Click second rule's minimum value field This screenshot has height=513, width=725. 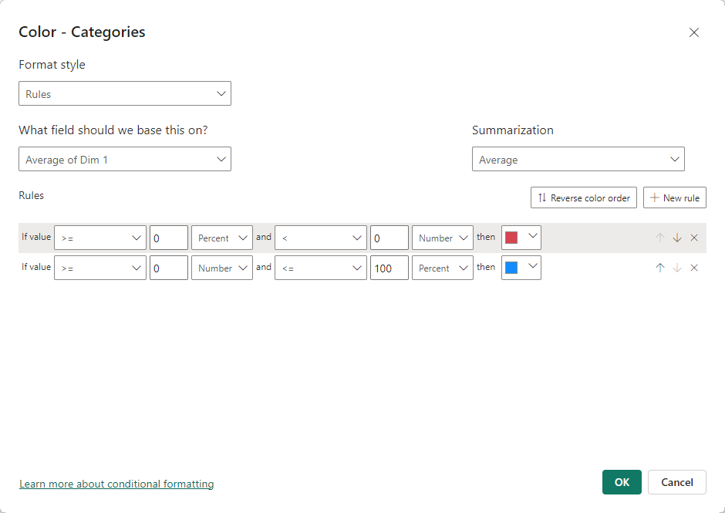click(169, 268)
